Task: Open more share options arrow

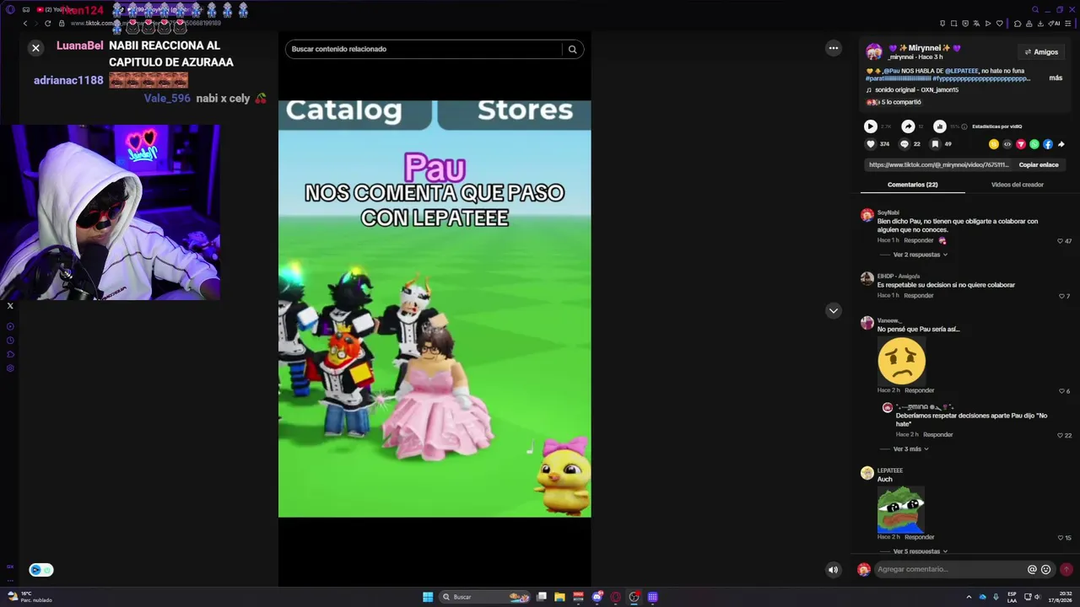Action: pyautogui.click(x=1061, y=144)
